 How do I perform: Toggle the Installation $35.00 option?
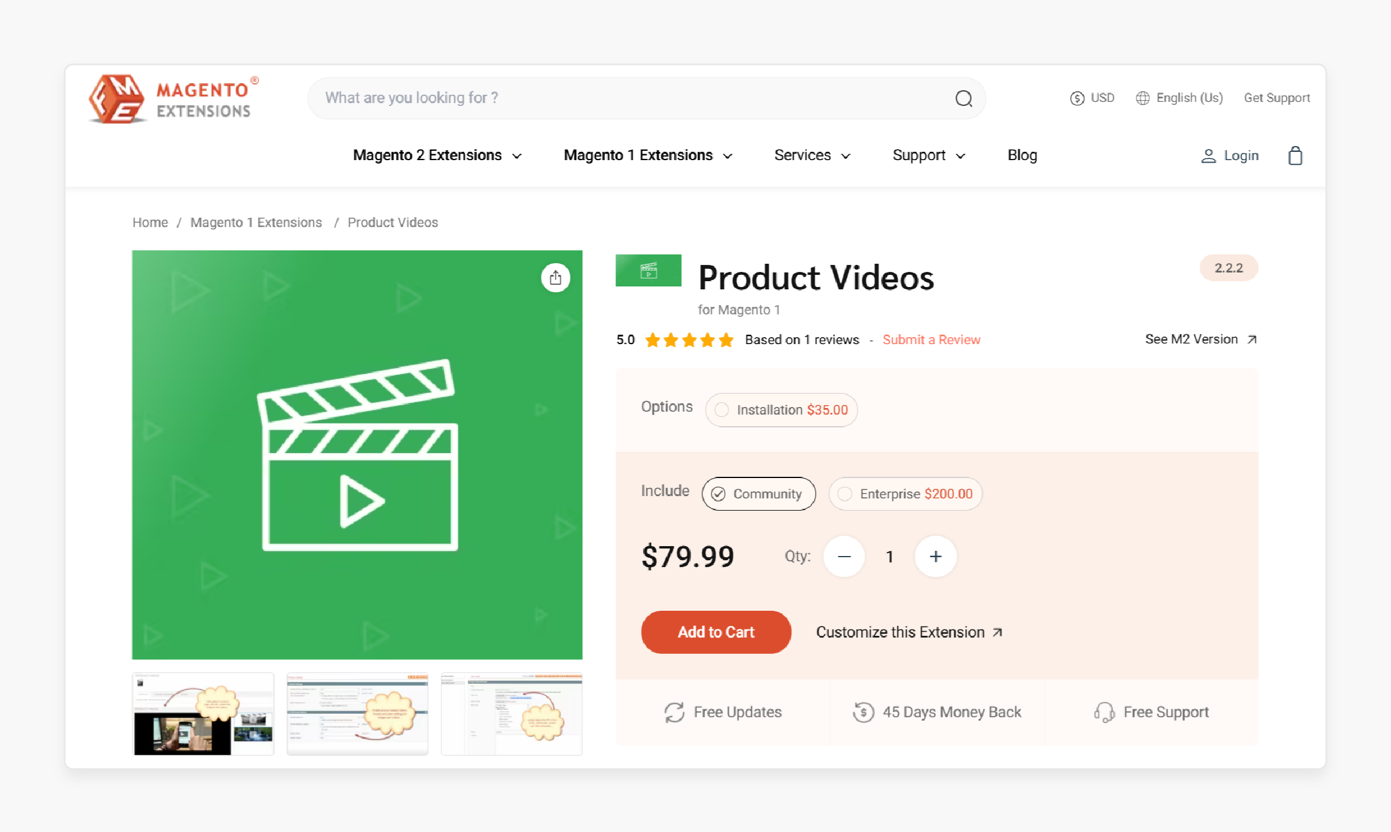[722, 409]
